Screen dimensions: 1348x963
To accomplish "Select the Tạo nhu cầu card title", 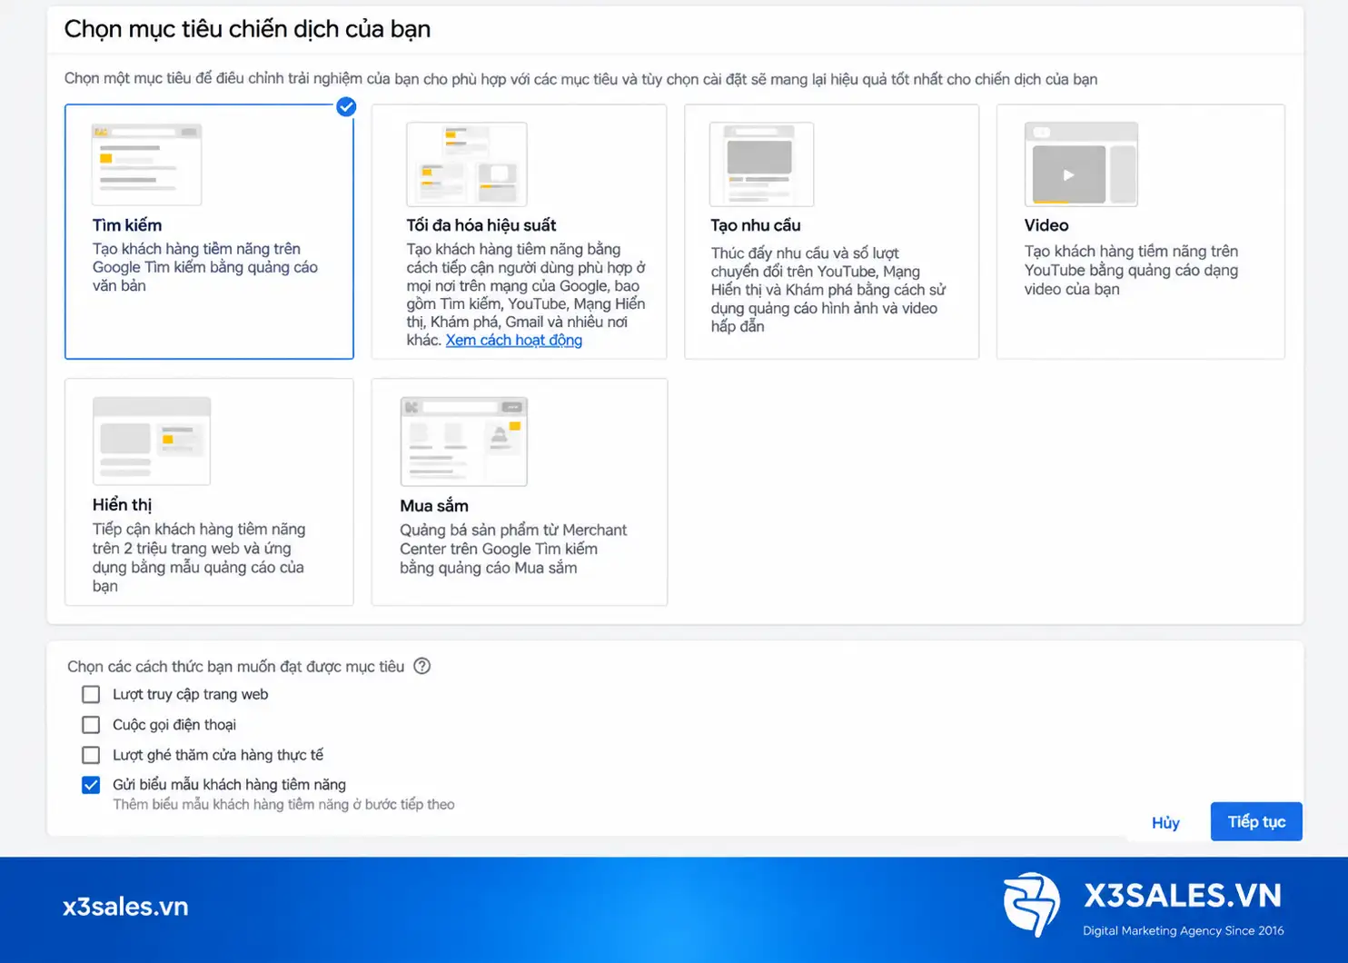I will pos(756,225).
